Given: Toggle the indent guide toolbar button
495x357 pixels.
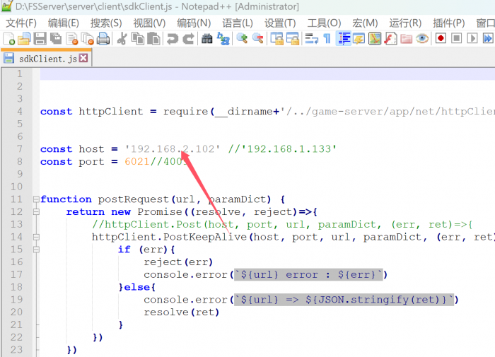Looking at the screenshot, I should click(x=344, y=39).
